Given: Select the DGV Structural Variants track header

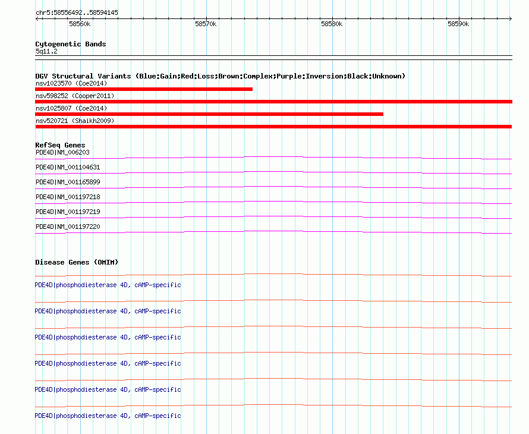Looking at the screenshot, I should point(221,76).
